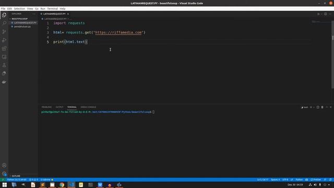Open the Terminal menu
Screen dimensions: 334x188
tap(52, 9)
